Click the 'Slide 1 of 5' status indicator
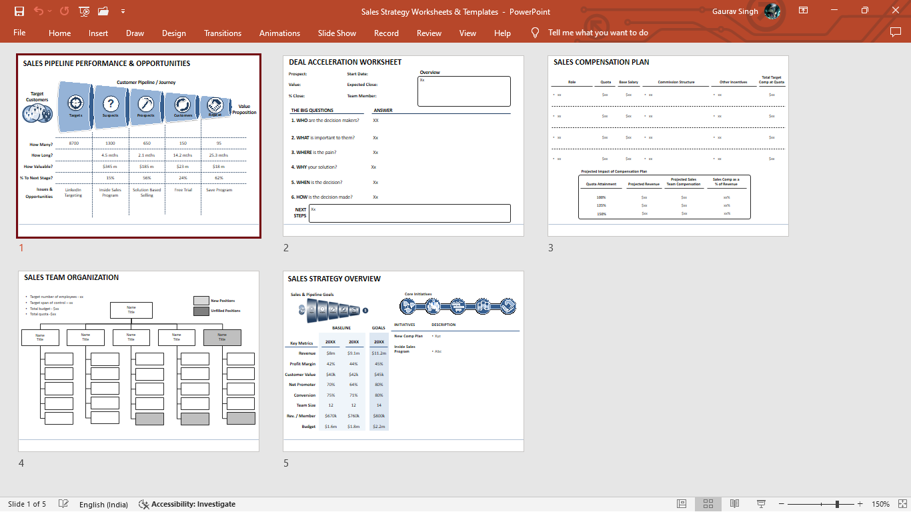 [27, 504]
